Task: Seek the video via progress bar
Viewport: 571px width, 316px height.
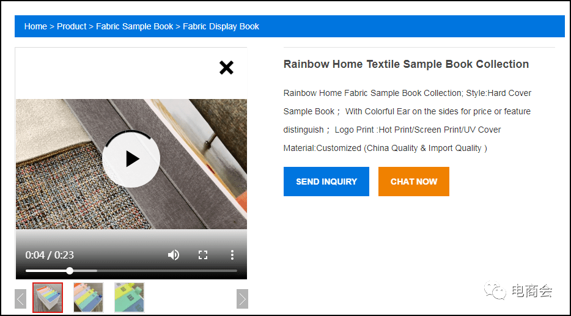Action: coord(131,271)
